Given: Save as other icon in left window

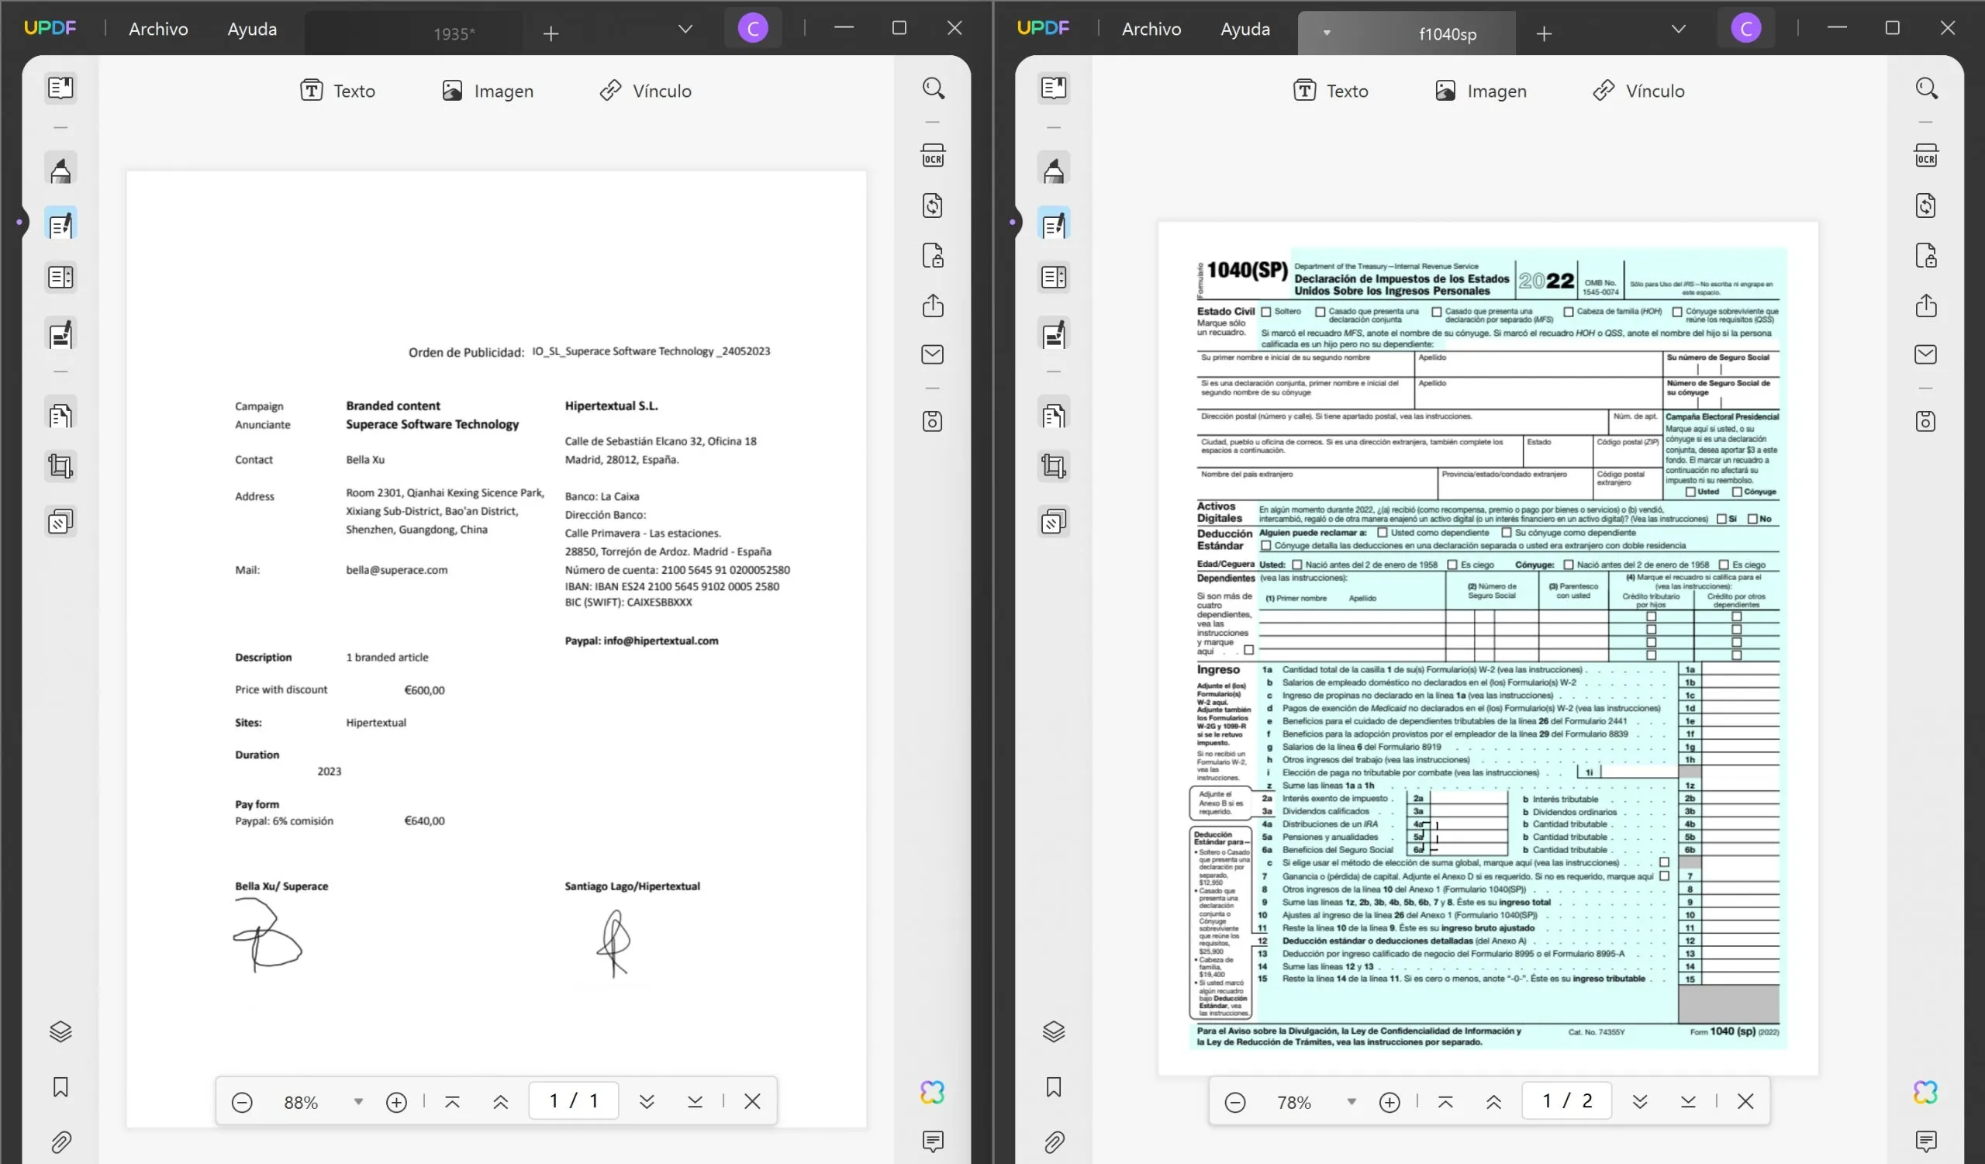Looking at the screenshot, I should click(933, 420).
